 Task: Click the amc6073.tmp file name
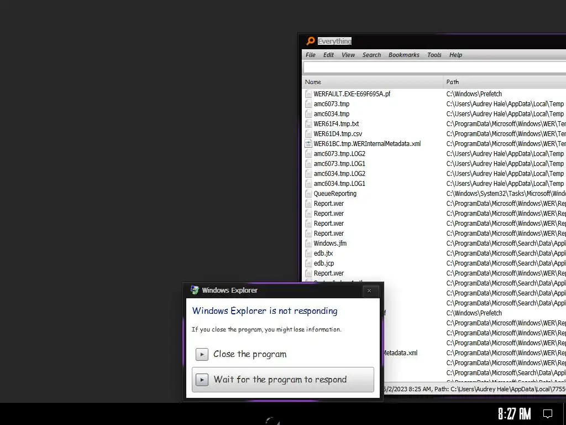332,104
